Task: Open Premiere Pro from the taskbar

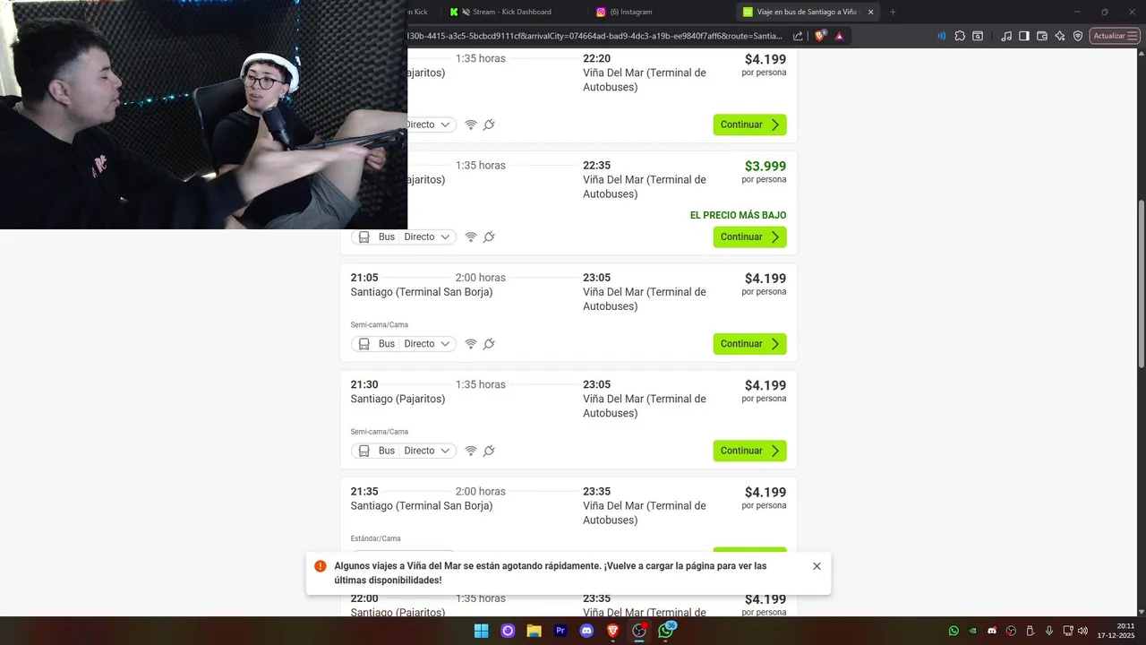Action: pos(560,631)
